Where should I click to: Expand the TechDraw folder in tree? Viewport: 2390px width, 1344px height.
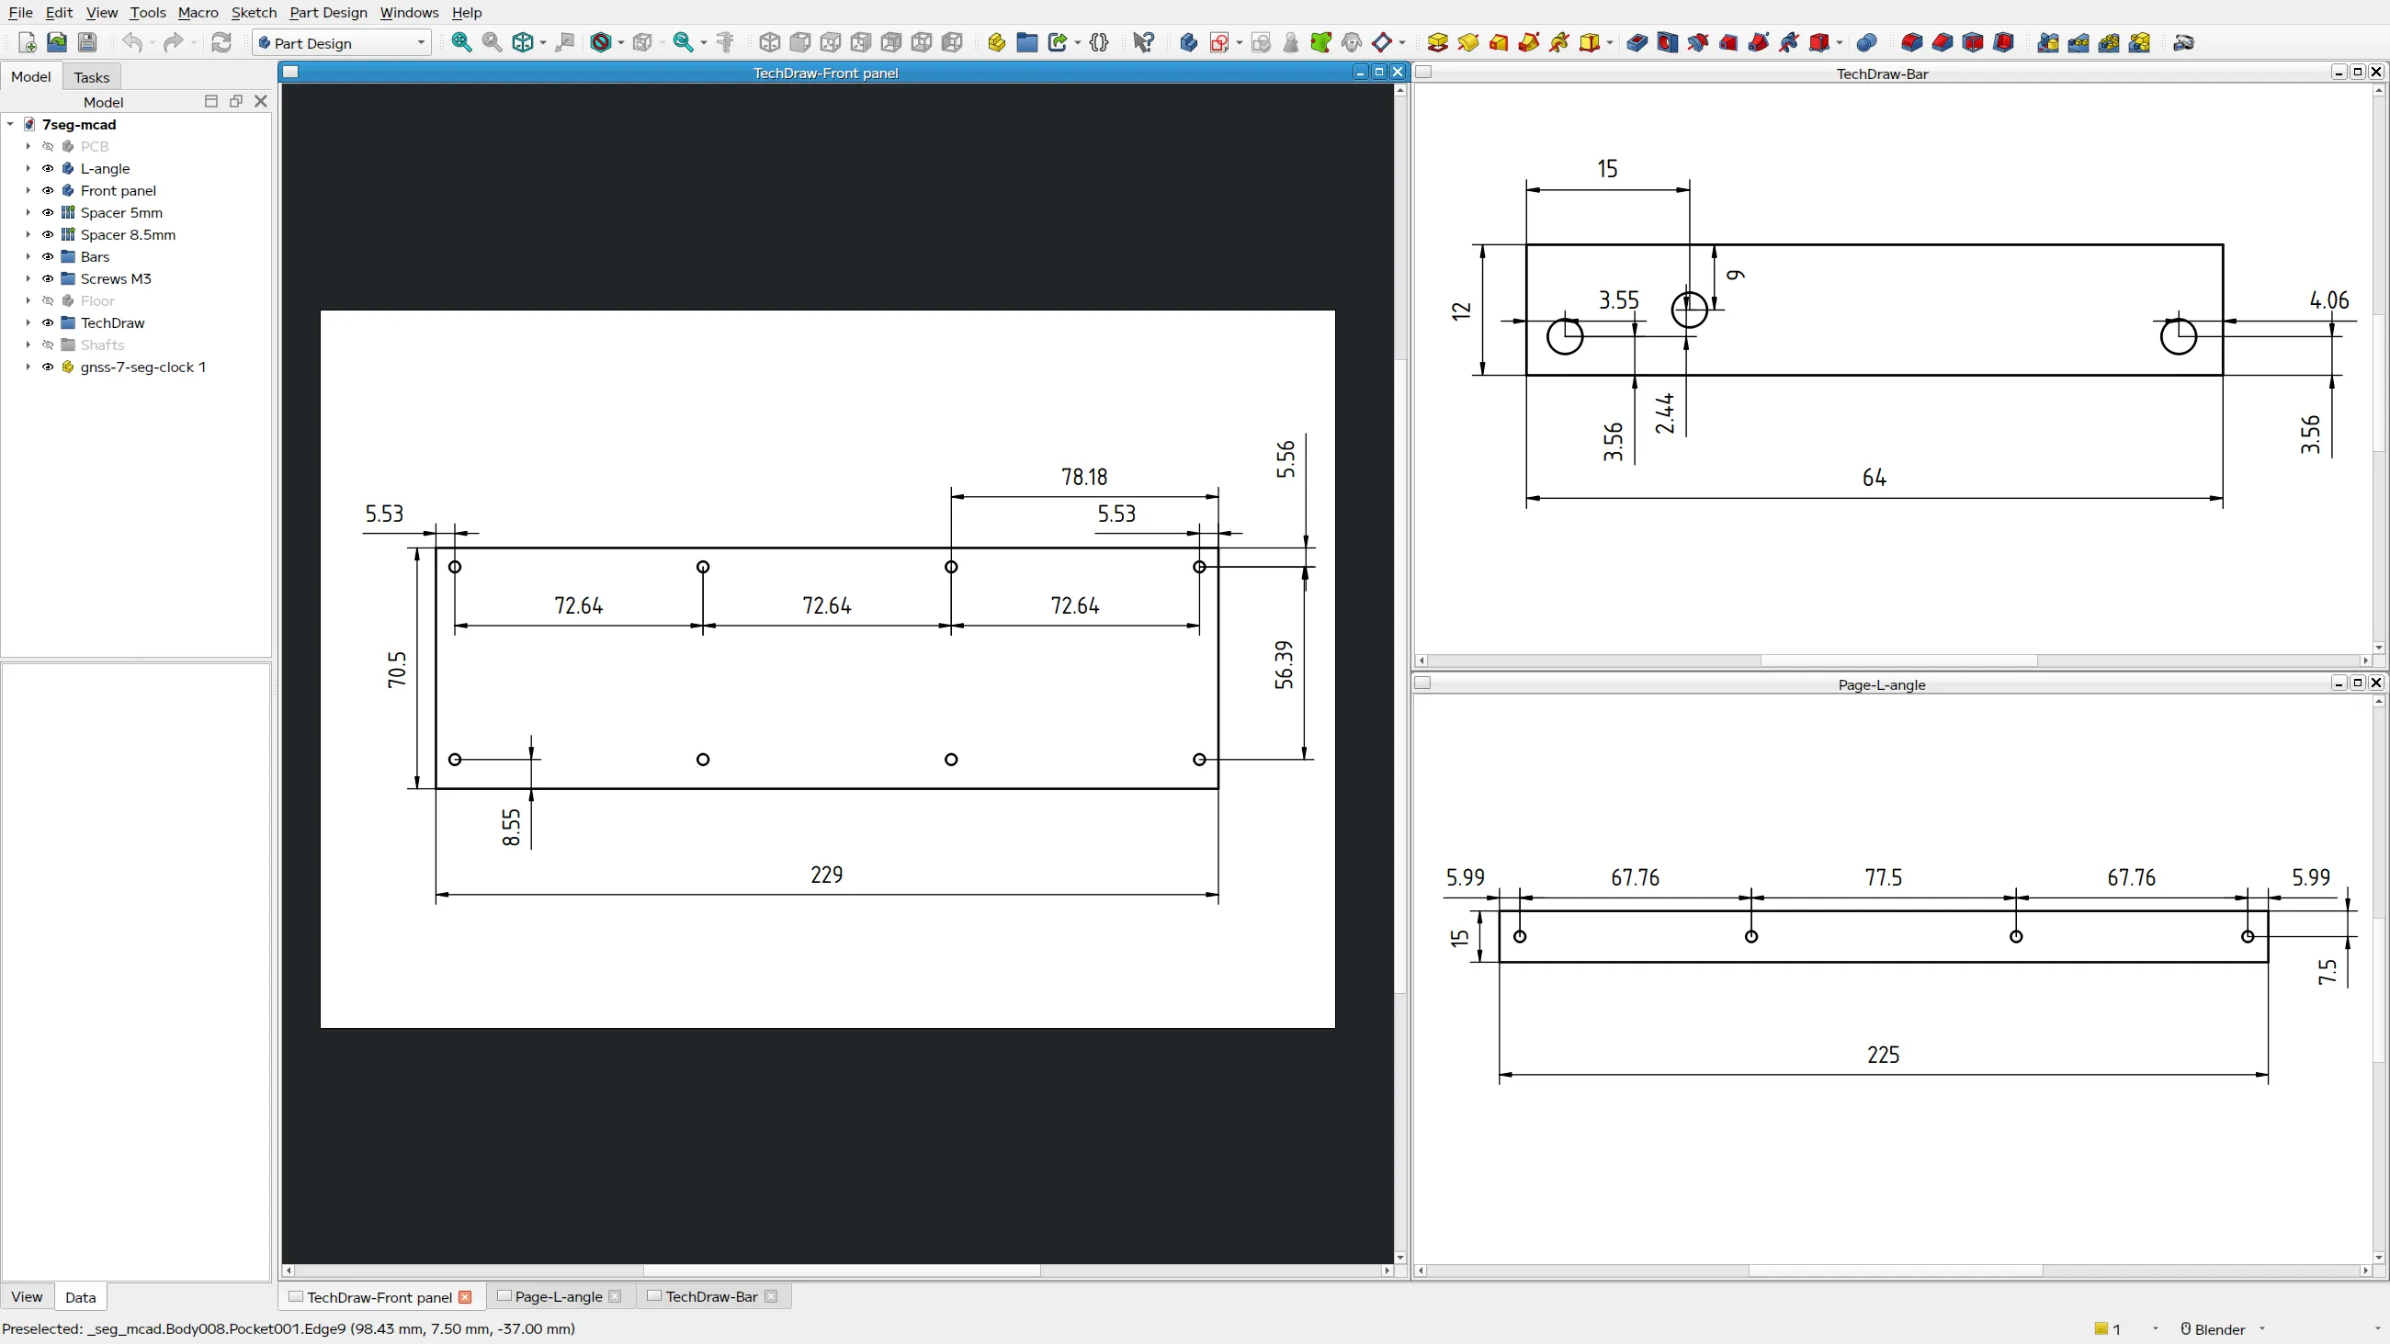tap(28, 322)
